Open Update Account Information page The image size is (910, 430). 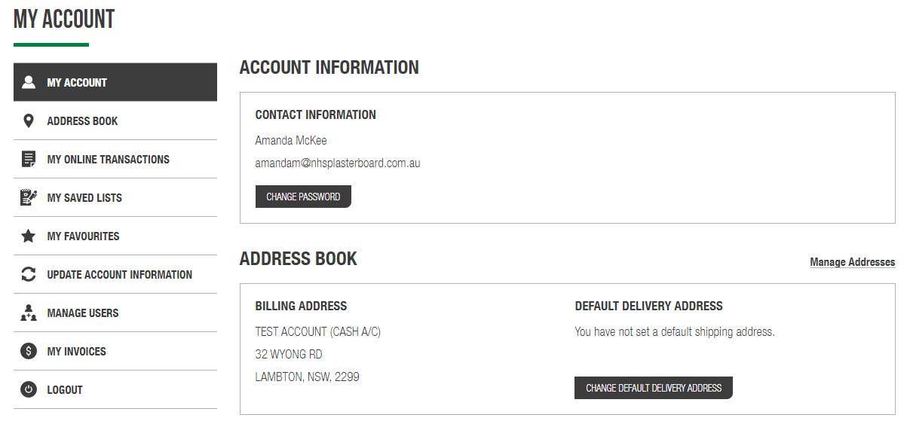click(x=115, y=274)
